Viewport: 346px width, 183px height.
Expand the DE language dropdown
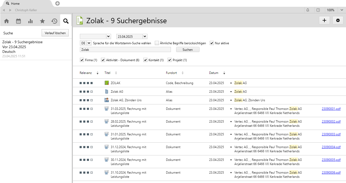pyautogui.click(x=89, y=43)
